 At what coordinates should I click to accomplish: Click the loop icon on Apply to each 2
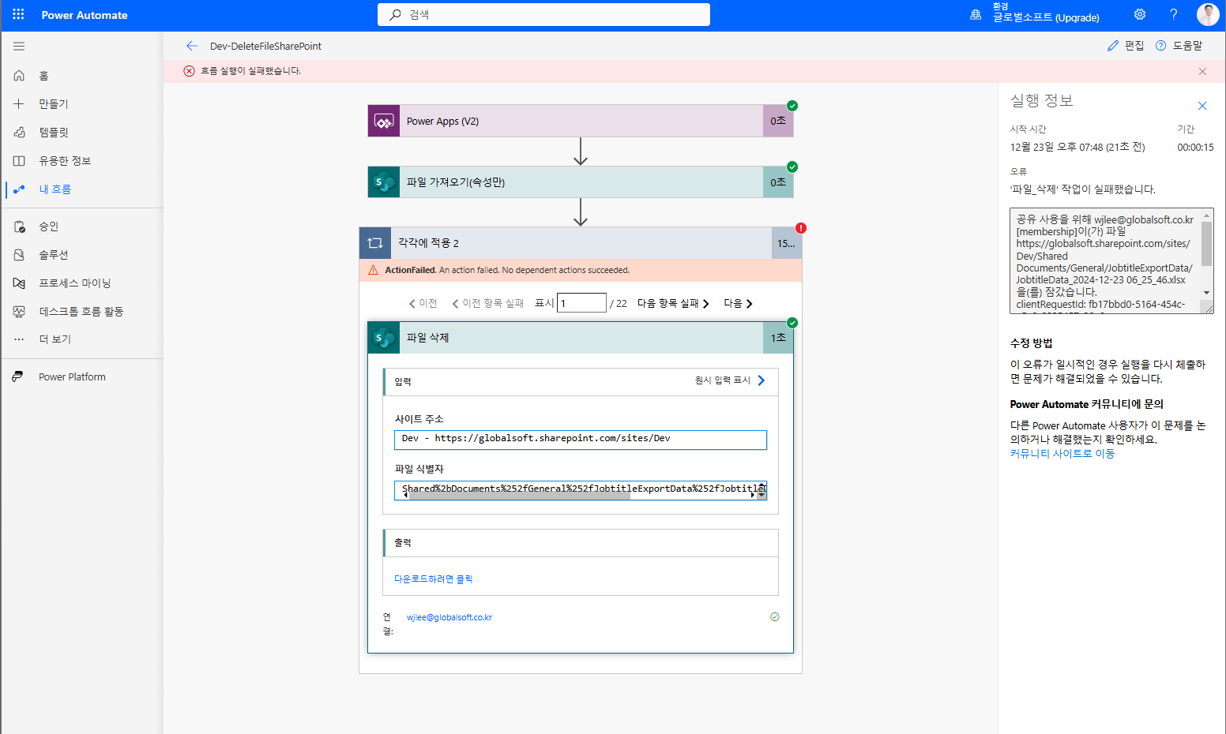tap(375, 243)
